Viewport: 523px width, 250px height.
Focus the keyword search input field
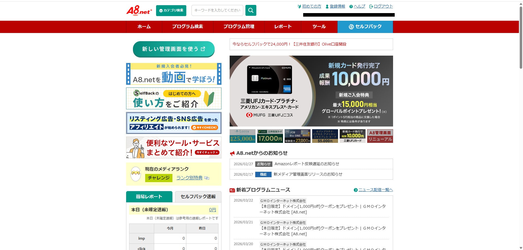[217, 10]
